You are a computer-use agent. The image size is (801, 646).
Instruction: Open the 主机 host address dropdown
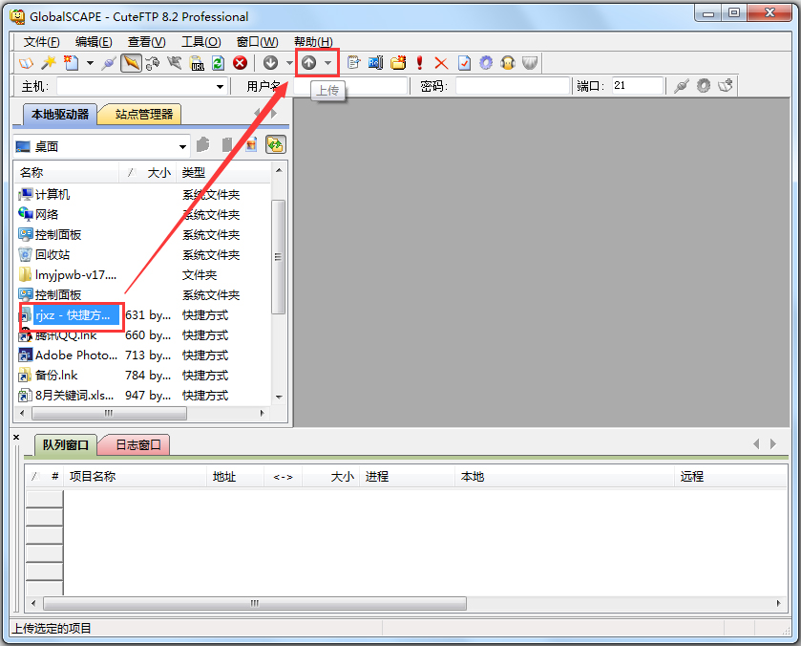pyautogui.click(x=221, y=87)
